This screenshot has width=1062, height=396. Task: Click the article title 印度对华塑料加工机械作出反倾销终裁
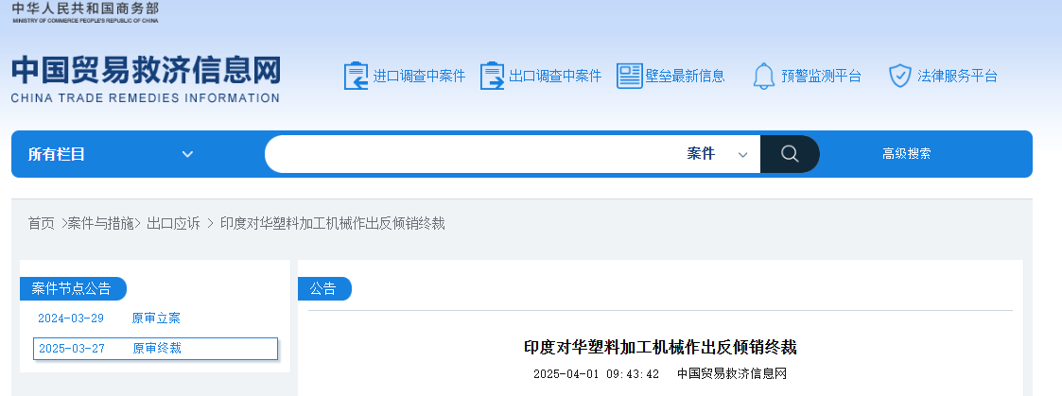tap(660, 347)
